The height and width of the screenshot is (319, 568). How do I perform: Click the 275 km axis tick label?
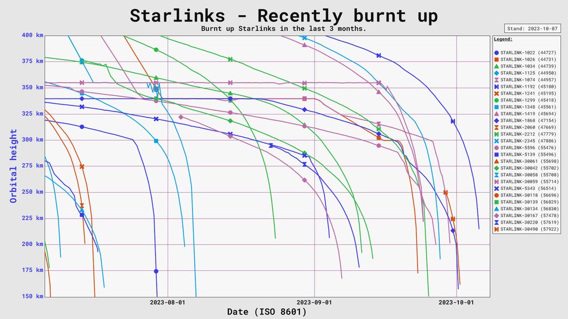coord(32,166)
